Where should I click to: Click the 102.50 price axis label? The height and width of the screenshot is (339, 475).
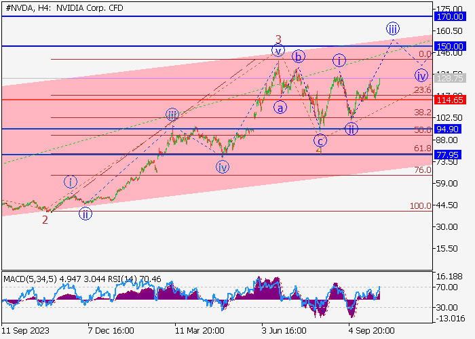[x=449, y=118]
